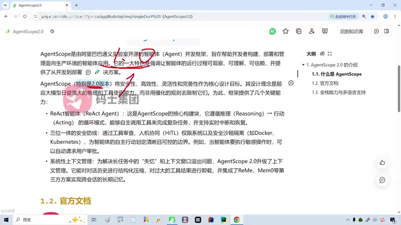Click the '三位一体的安全防线' bullet text
This screenshot has height=225, width=401.
[74, 133]
